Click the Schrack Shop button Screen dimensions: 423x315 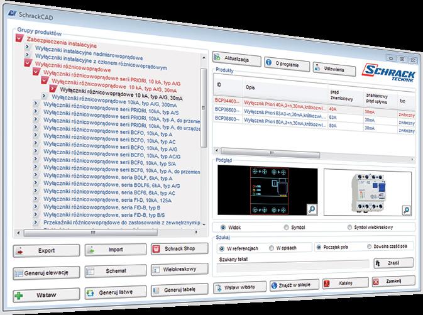(x=180, y=248)
